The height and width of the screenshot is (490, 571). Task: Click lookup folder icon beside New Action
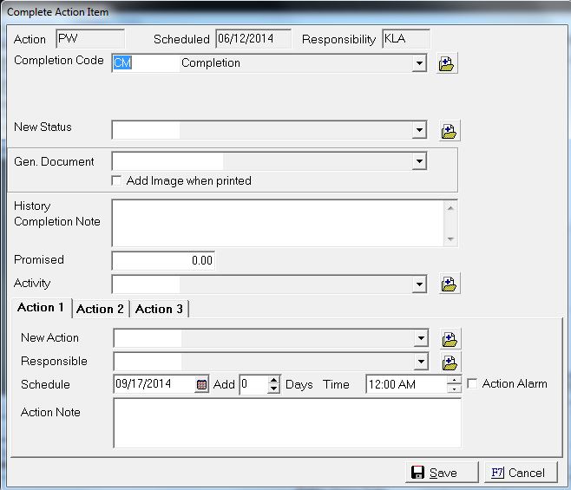click(x=450, y=339)
